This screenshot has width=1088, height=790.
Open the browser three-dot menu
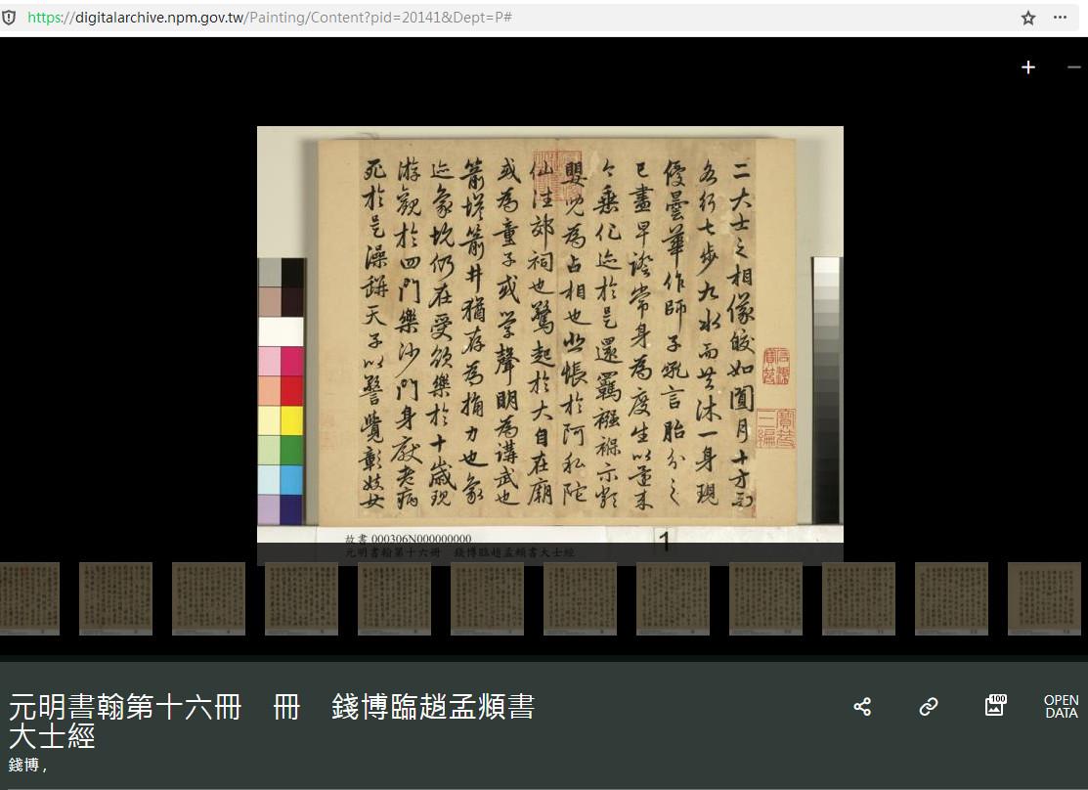point(1061,18)
